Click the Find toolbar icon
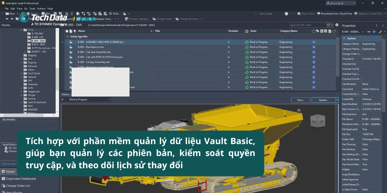 [111, 14]
